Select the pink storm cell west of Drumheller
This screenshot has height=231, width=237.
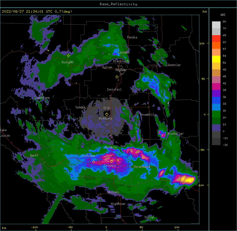point(162,134)
